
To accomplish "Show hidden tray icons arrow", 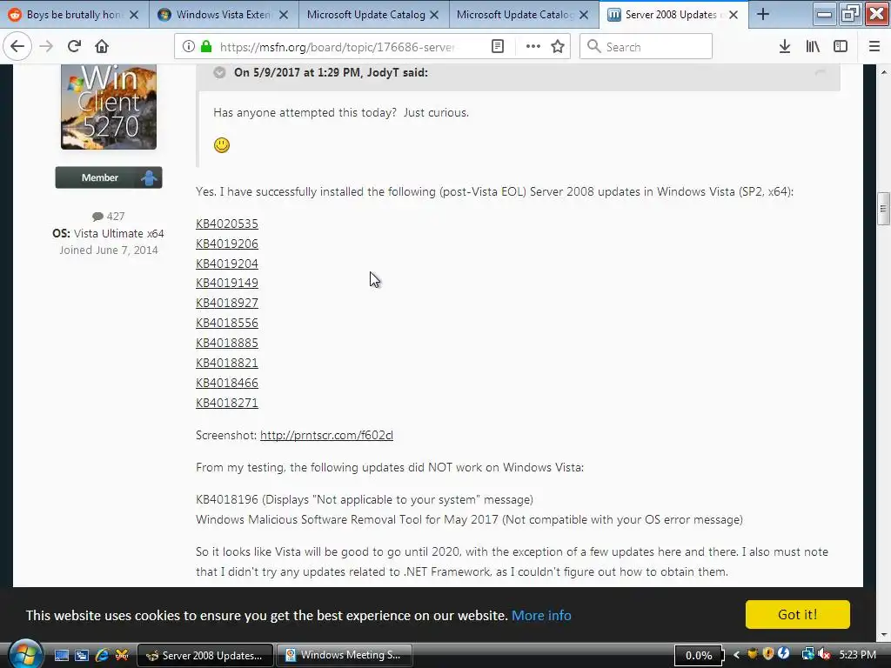I will click(736, 655).
